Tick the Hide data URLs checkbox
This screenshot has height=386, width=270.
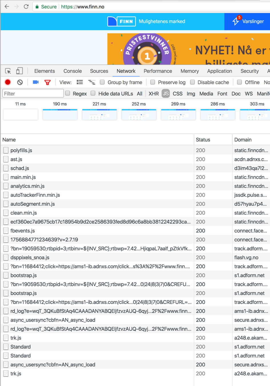click(93, 93)
